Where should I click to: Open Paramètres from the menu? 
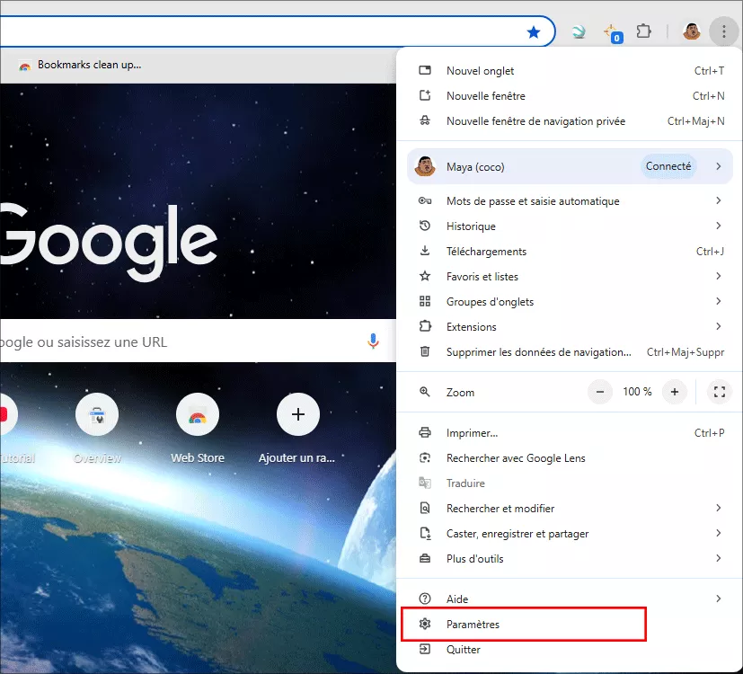click(473, 625)
